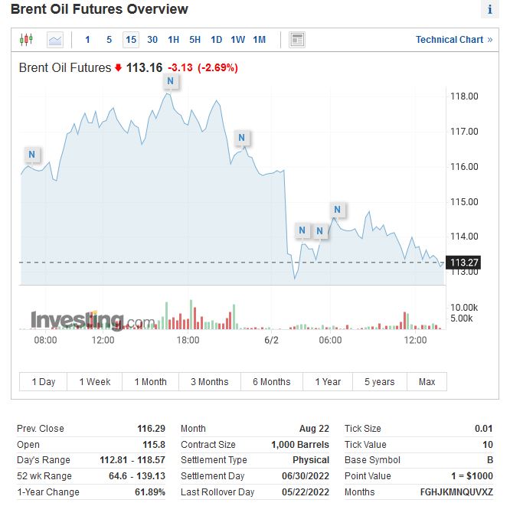Open the Technical Chart link
Image resolution: width=510 pixels, height=516 pixels.
(453, 40)
